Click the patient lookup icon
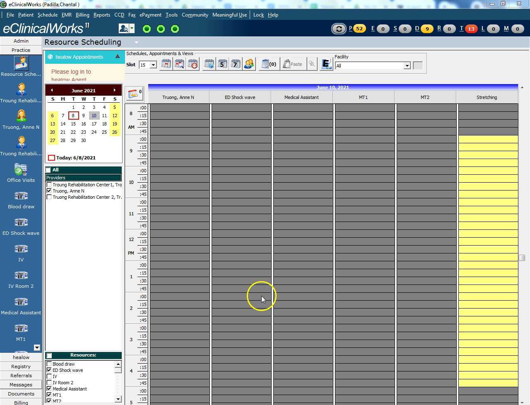The width and height of the screenshot is (530, 405). [x=124, y=29]
